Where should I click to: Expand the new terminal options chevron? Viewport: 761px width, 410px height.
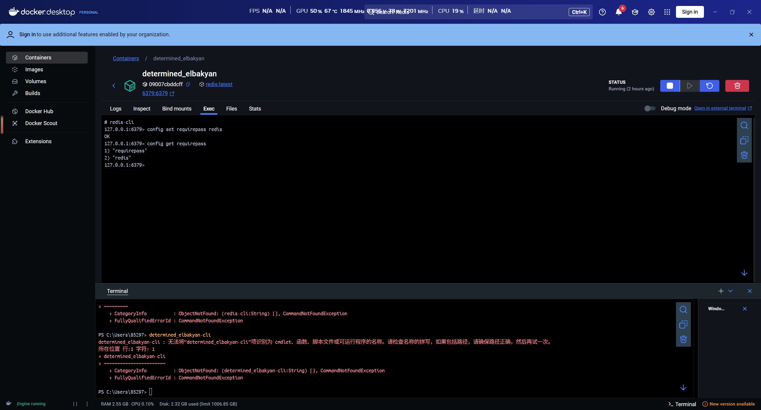[731, 291]
